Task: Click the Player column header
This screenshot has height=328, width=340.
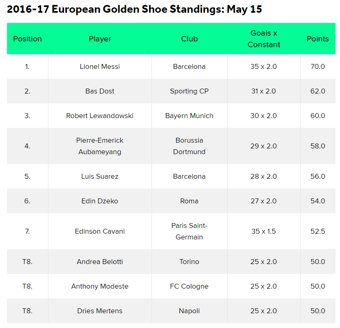Action: tap(100, 39)
